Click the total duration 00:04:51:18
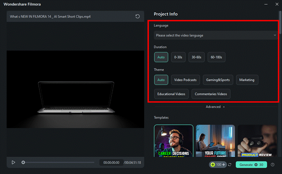Image resolution: width=282 pixels, height=174 pixels. click(x=132, y=162)
